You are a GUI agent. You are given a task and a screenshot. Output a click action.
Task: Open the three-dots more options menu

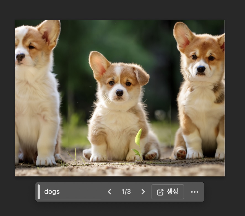[x=194, y=192]
